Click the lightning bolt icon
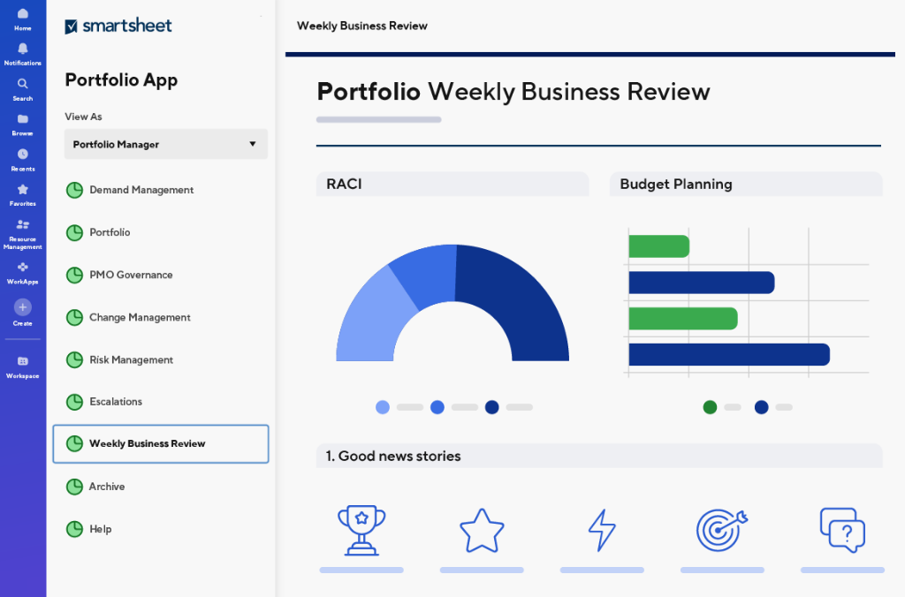 click(x=602, y=530)
